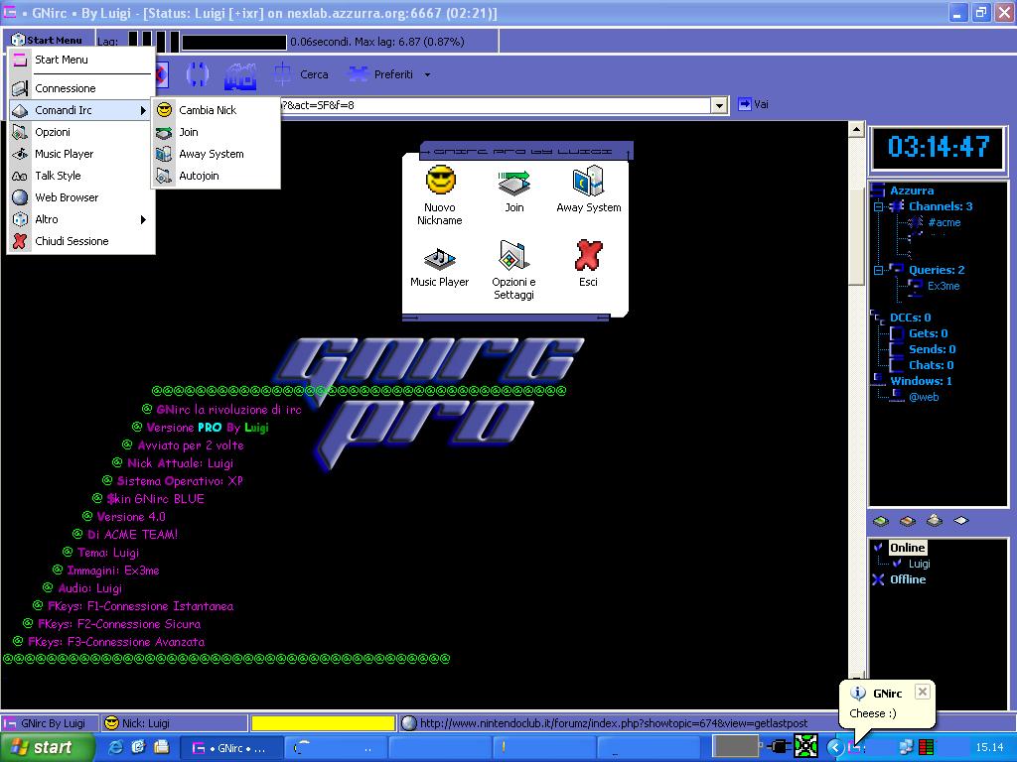Click the Cerca toolbar icon
Screen dimensions: 1017x762
pos(283,74)
